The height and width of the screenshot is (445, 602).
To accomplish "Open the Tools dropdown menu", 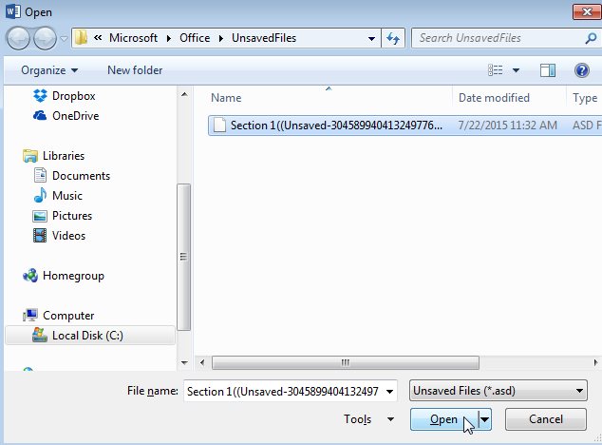I will (369, 419).
